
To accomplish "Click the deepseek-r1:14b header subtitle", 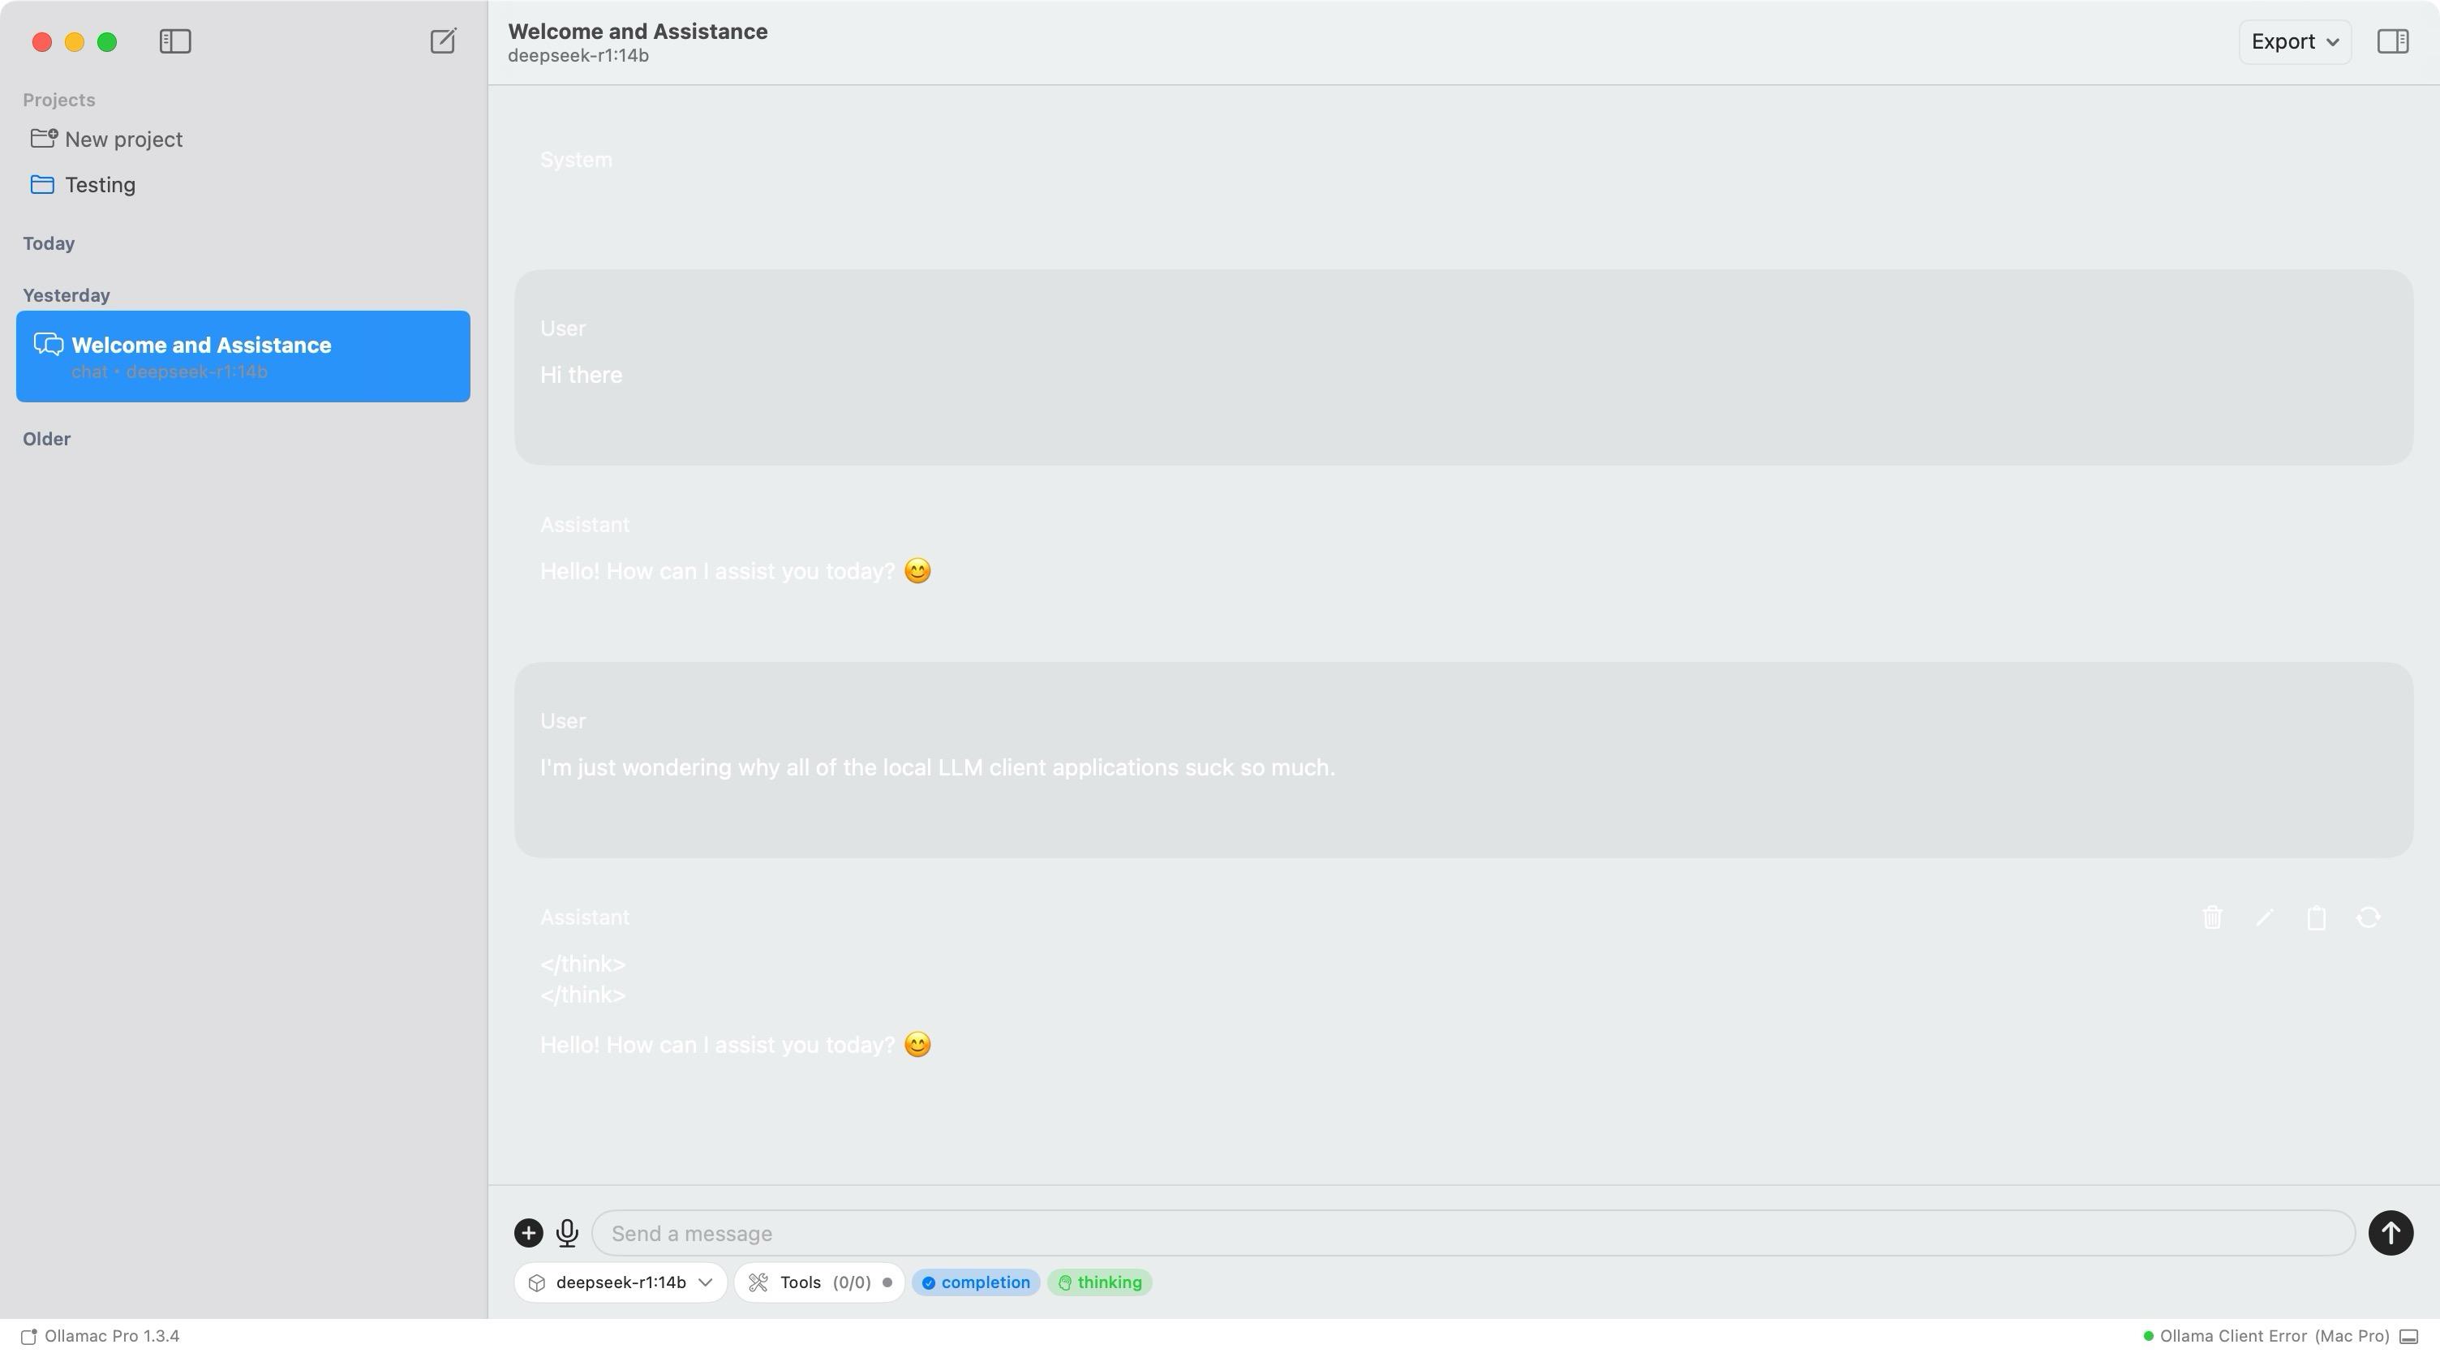I will (578, 56).
